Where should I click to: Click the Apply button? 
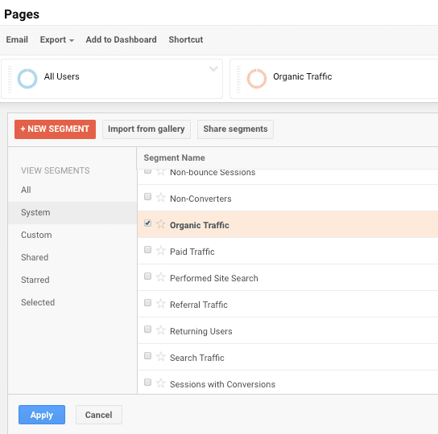[42, 415]
